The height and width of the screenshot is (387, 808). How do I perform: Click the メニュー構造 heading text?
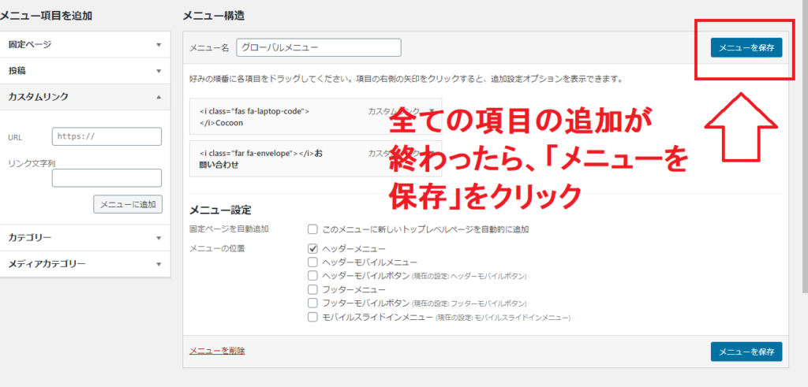[x=213, y=16]
